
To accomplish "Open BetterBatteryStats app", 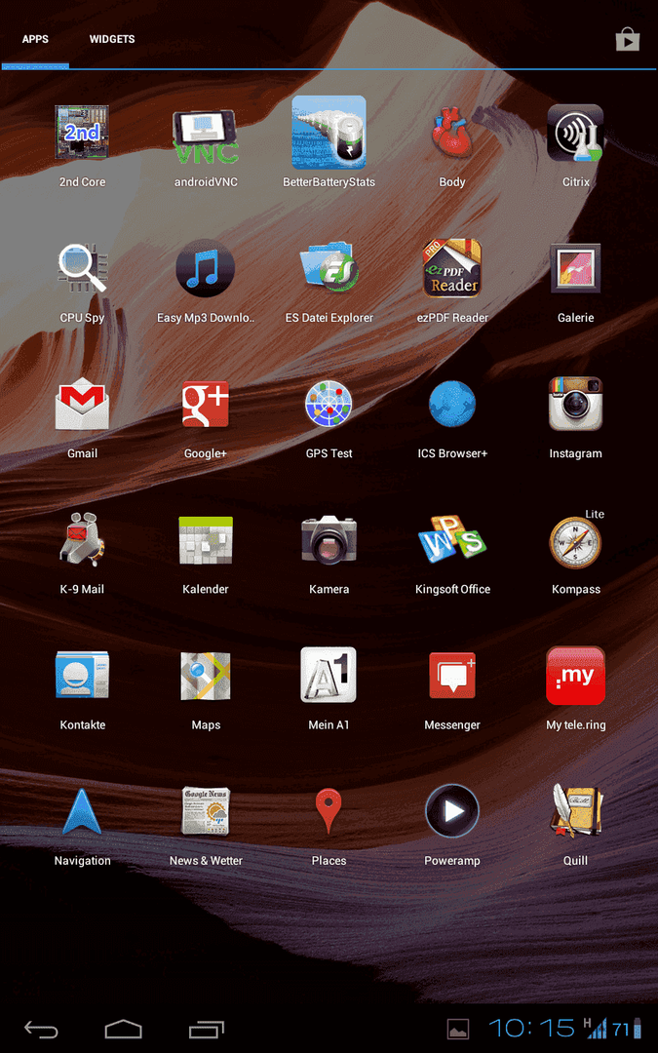I will (329, 133).
